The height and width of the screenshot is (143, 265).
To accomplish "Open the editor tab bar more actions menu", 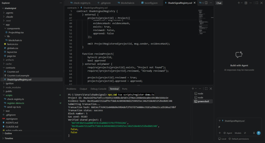I will pyautogui.click(x=211, y=3).
